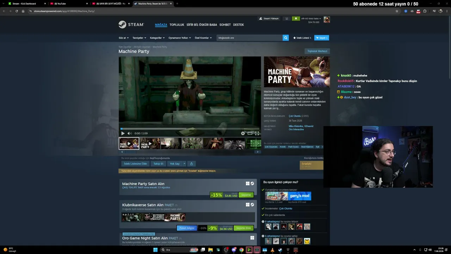Open VLC media player from taskbar
451x254 pixels.
point(272,250)
